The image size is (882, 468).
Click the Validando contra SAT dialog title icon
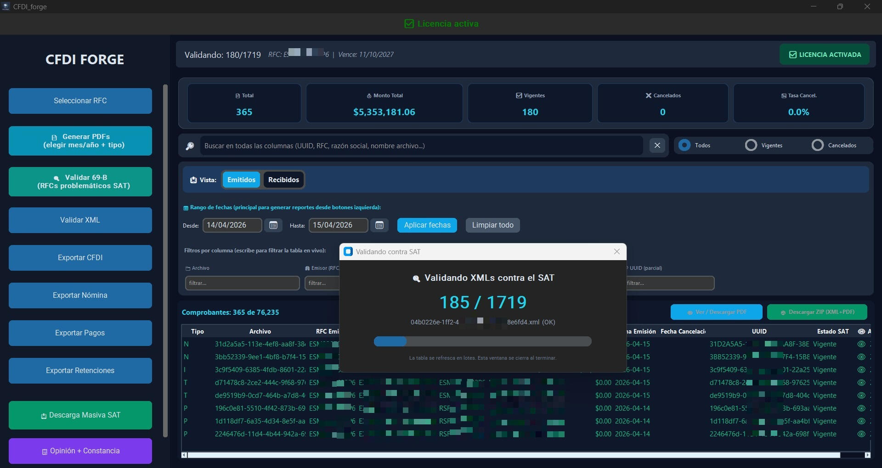(348, 251)
